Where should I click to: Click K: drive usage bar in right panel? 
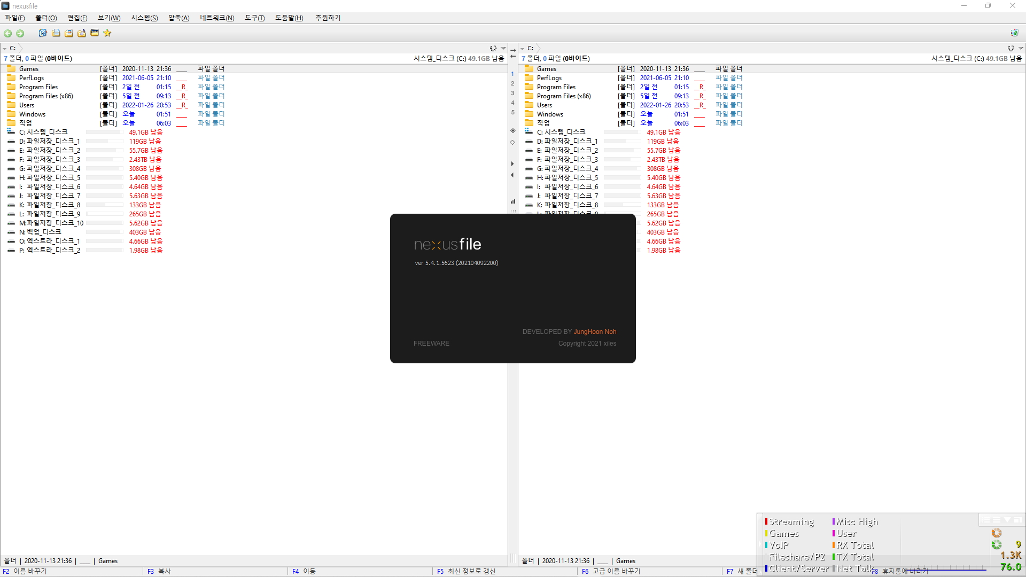point(623,205)
